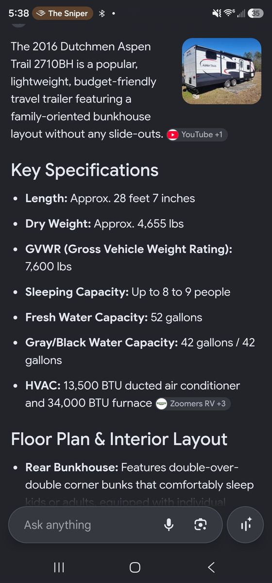
Task: Open the YouTube +1 source chip
Action: (197, 135)
